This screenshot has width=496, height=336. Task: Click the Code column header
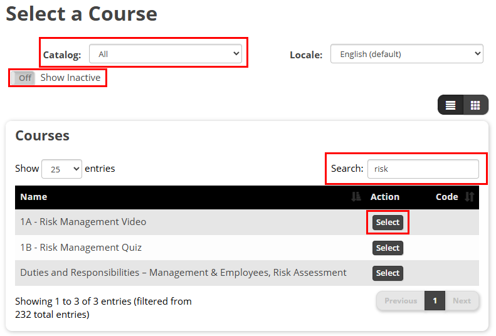point(446,197)
